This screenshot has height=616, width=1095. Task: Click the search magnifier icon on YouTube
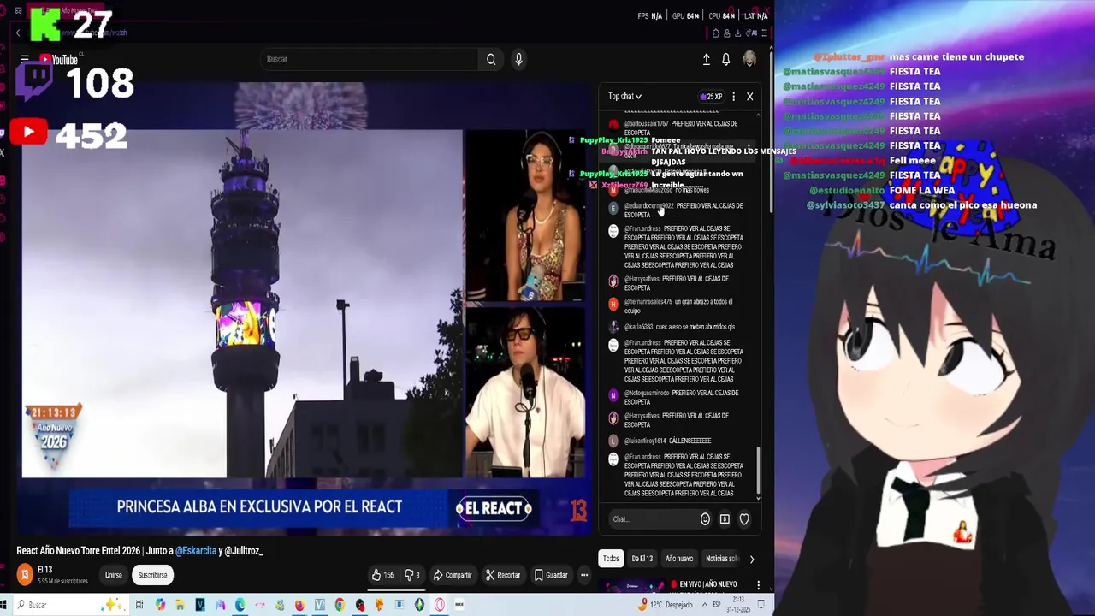pos(491,59)
